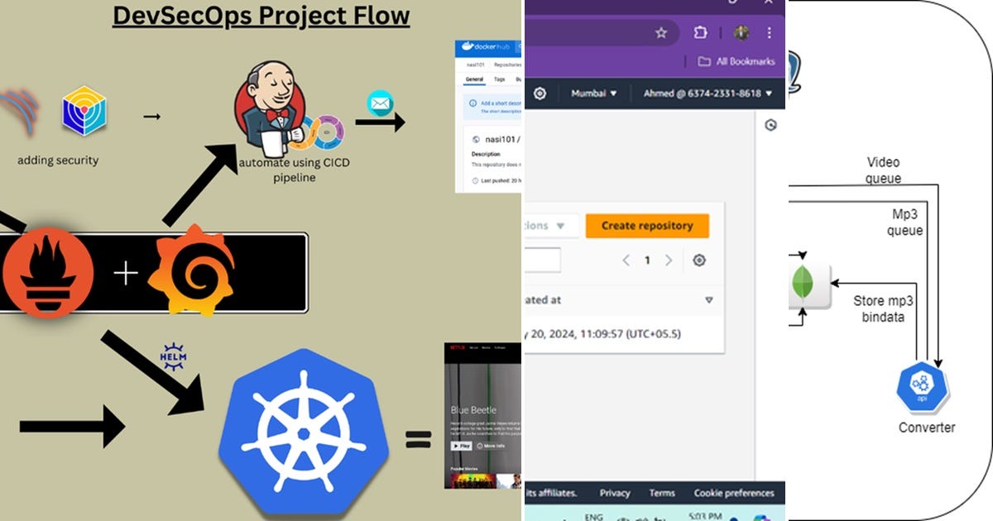The height and width of the screenshot is (521, 993).
Task: Click the 'Converter' label text
Action: tap(927, 428)
